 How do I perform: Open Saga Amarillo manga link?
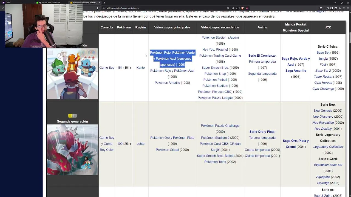(296, 71)
